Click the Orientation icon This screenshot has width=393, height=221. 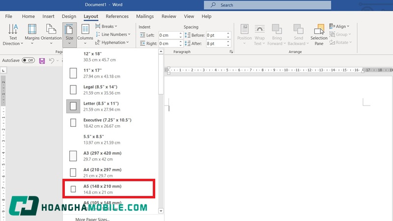pyautogui.click(x=51, y=30)
